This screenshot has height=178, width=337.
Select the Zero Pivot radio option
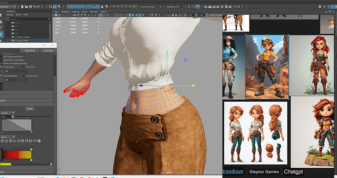tap(23, 67)
